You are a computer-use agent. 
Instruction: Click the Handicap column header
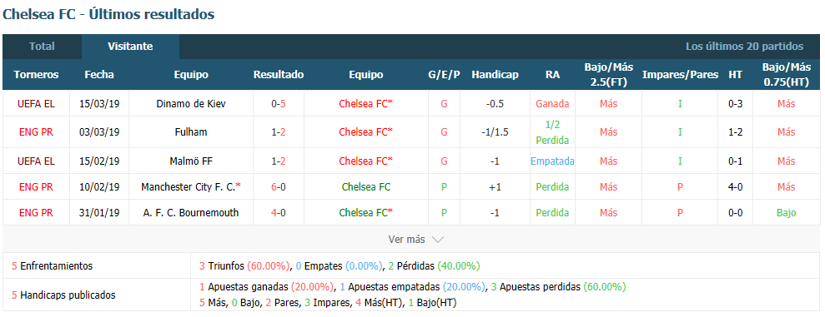pyautogui.click(x=495, y=75)
